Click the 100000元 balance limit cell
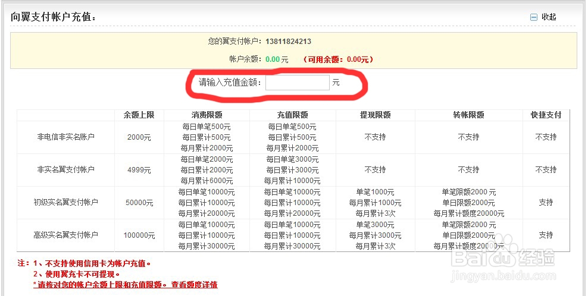588x296 pixels. coord(139,235)
